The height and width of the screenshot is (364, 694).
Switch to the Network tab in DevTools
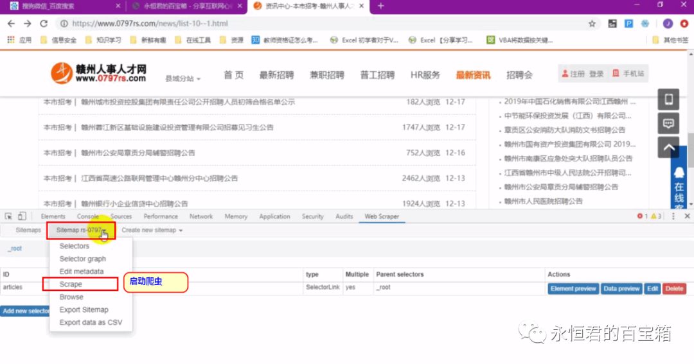point(201,216)
